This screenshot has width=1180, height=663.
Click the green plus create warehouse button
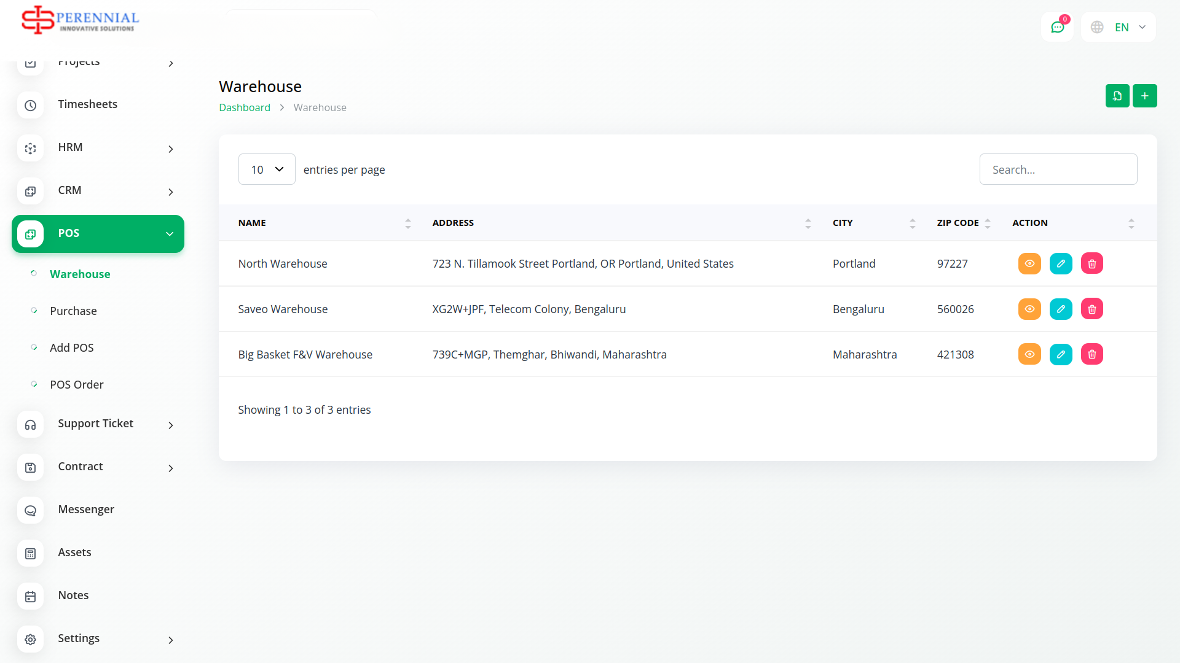pyautogui.click(x=1144, y=96)
